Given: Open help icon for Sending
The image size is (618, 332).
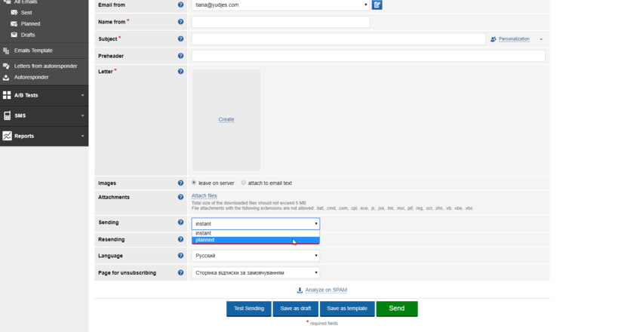Looking at the screenshot, I should click(x=180, y=223).
